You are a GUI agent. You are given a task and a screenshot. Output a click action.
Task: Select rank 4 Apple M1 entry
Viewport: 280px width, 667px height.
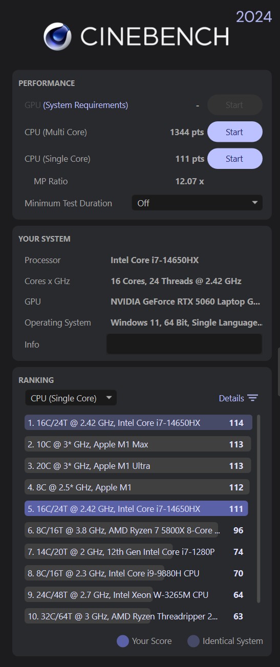click(x=138, y=487)
